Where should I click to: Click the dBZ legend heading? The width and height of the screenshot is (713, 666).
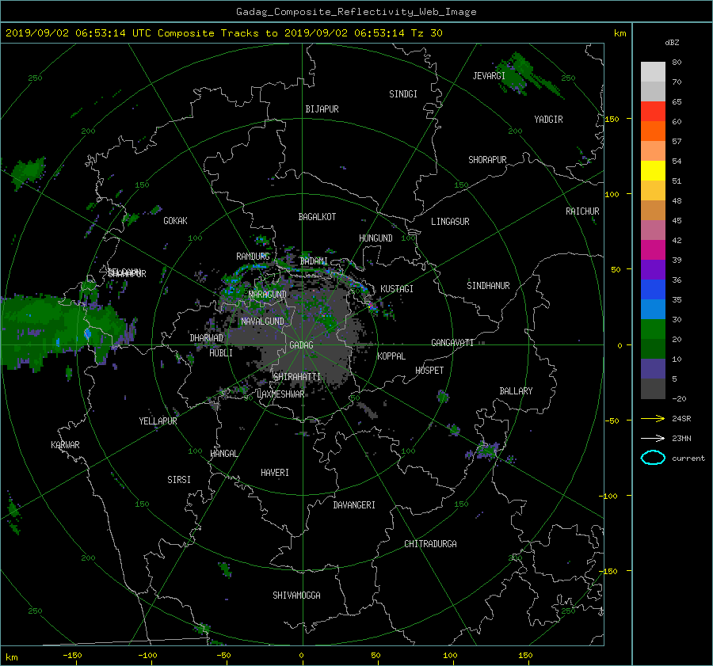click(x=672, y=43)
